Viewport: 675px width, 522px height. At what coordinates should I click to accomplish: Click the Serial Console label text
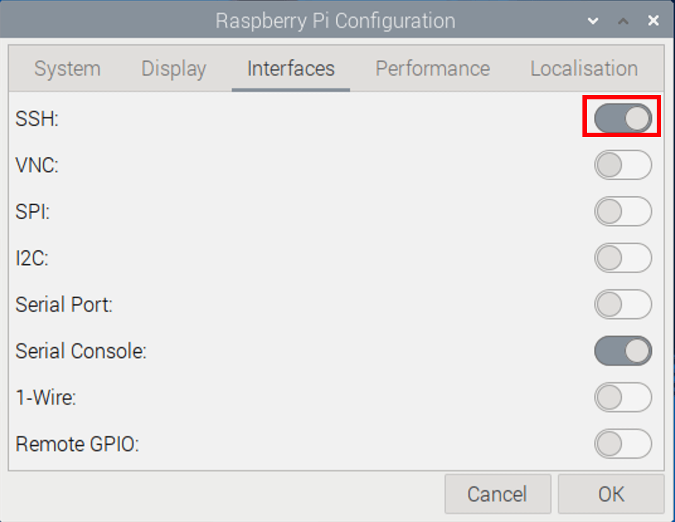[81, 351]
